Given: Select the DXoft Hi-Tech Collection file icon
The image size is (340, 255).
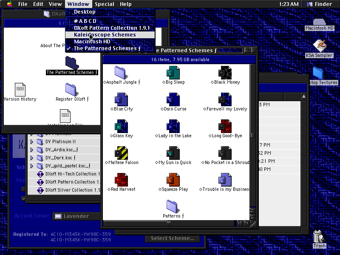Looking at the screenshot, I should coord(40,174).
